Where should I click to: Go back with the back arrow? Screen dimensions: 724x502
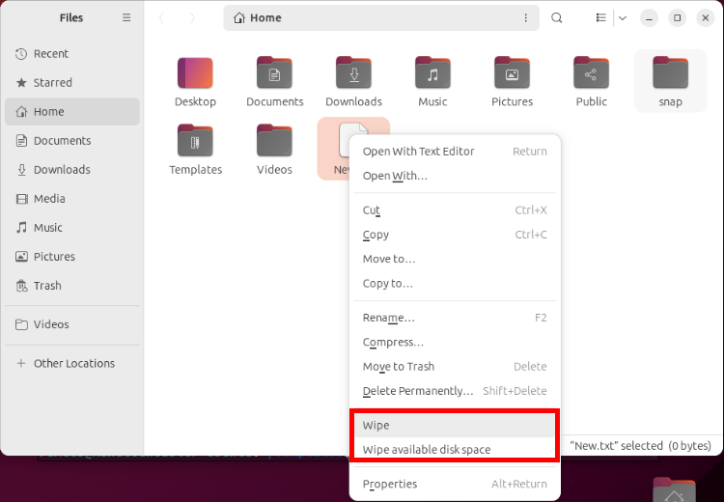tap(161, 18)
